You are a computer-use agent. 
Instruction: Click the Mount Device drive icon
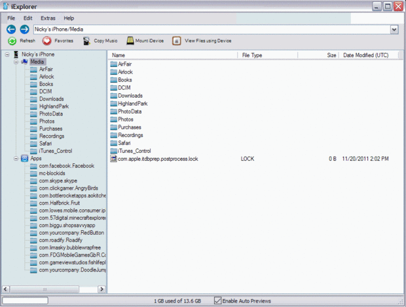tap(130, 41)
